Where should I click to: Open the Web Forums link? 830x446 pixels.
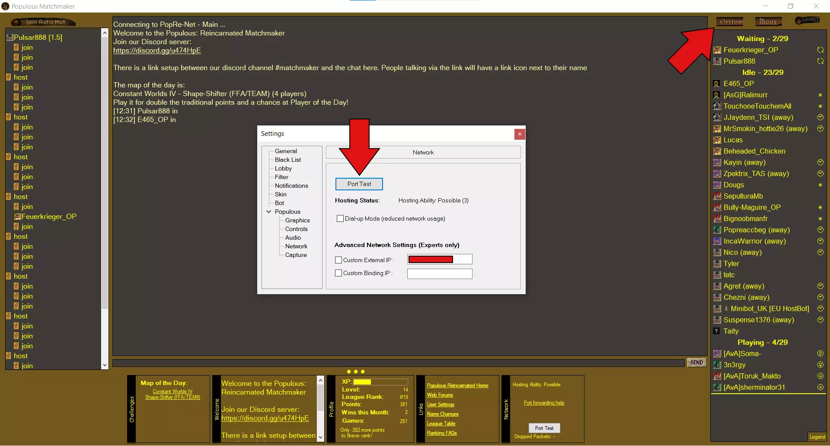tap(440, 395)
